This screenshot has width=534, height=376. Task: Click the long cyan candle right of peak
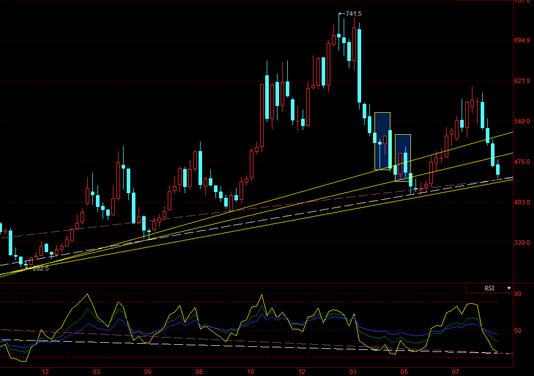click(360, 66)
